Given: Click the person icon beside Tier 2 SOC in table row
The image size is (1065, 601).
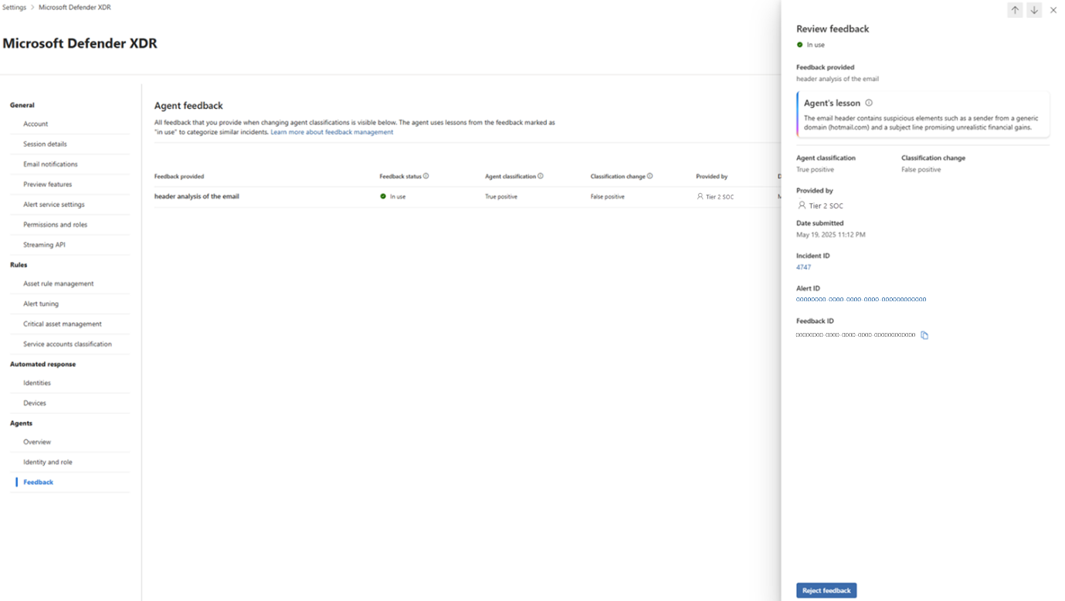Looking at the screenshot, I should coord(700,196).
